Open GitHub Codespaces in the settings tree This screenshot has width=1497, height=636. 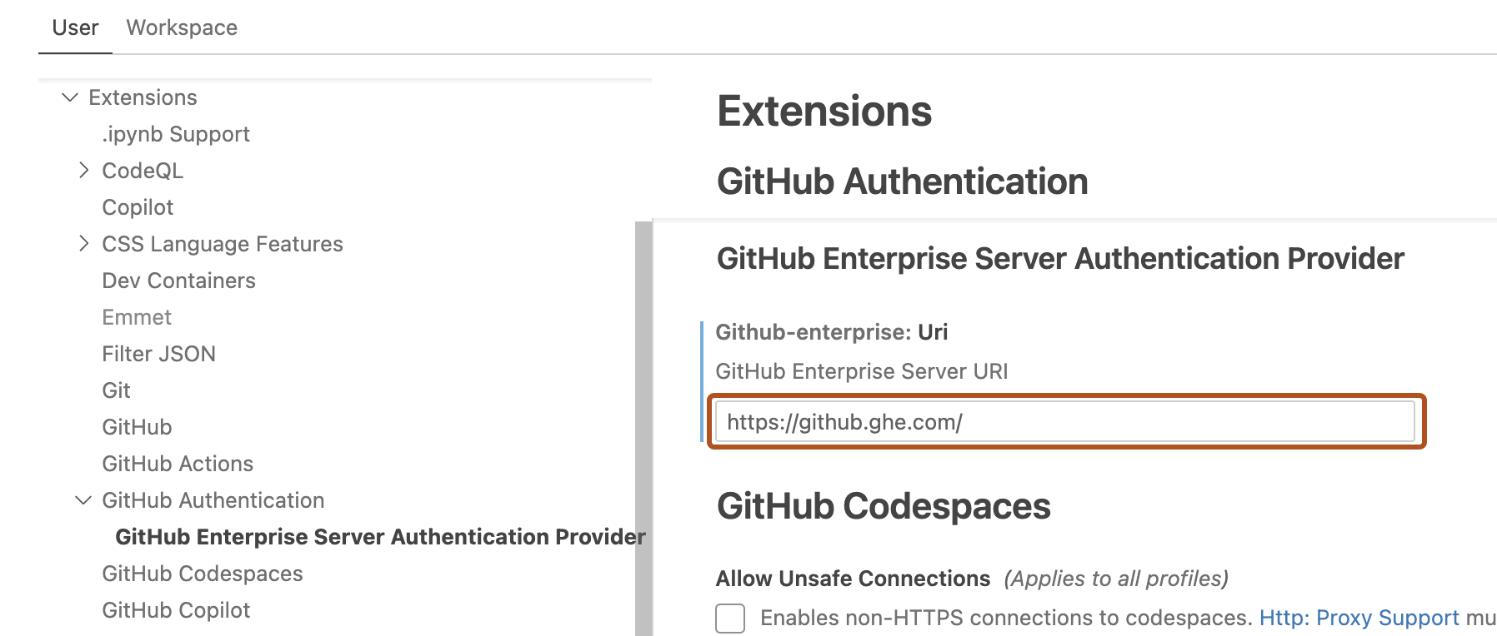pyautogui.click(x=203, y=574)
